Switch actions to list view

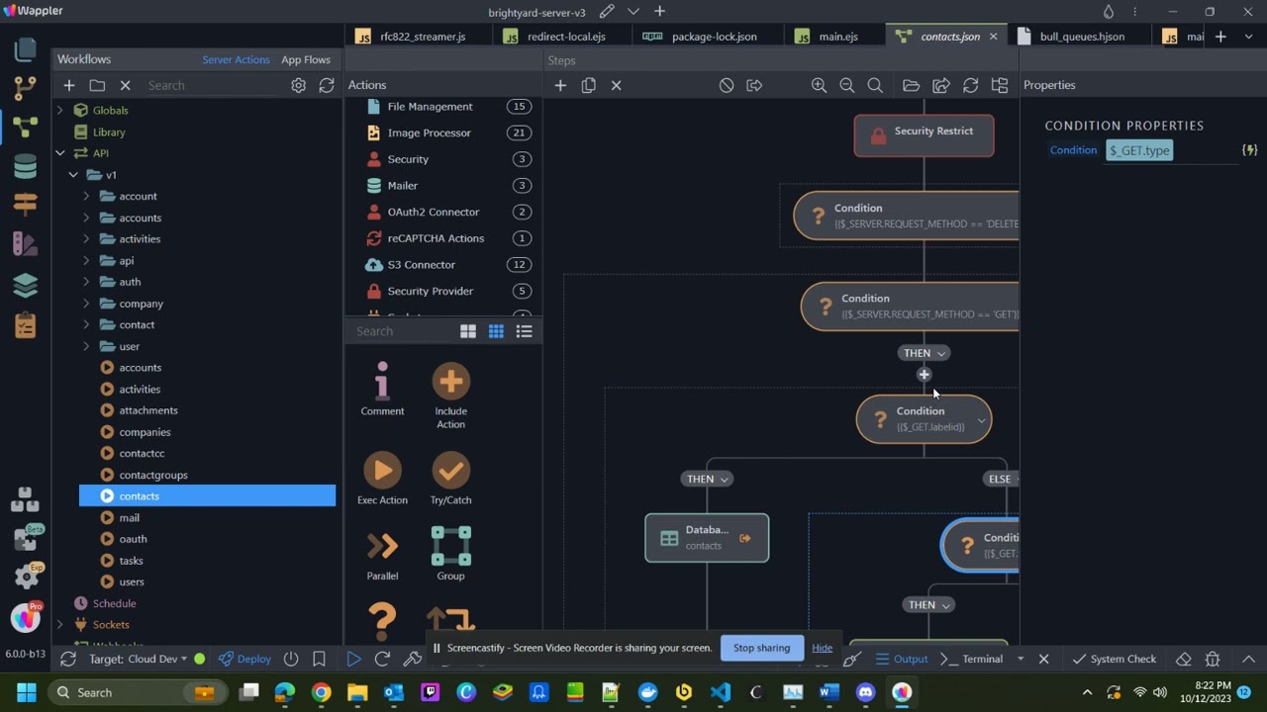(x=525, y=331)
